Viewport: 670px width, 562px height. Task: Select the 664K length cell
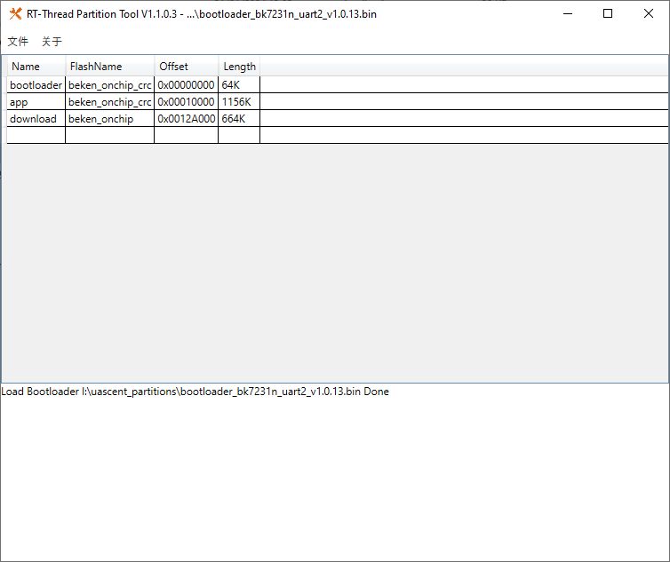coord(239,118)
